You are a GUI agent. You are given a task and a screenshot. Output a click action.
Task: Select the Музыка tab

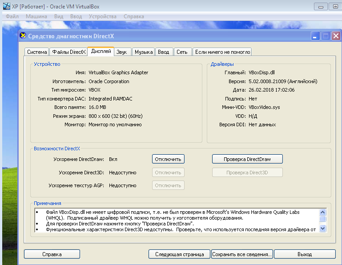(x=144, y=52)
